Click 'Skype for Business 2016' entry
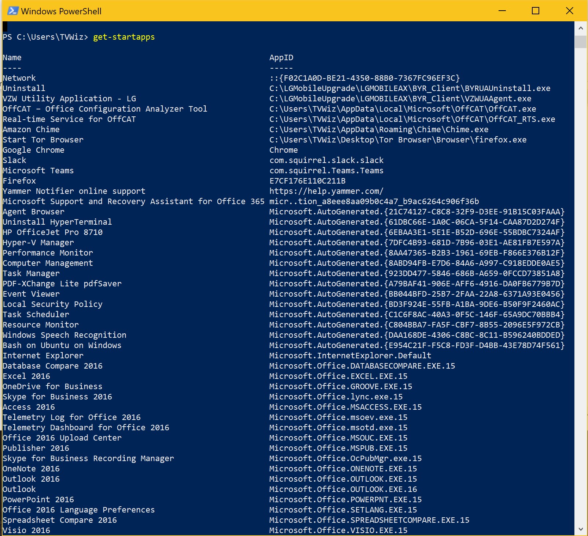Image resolution: width=588 pixels, height=536 pixels. click(x=57, y=397)
